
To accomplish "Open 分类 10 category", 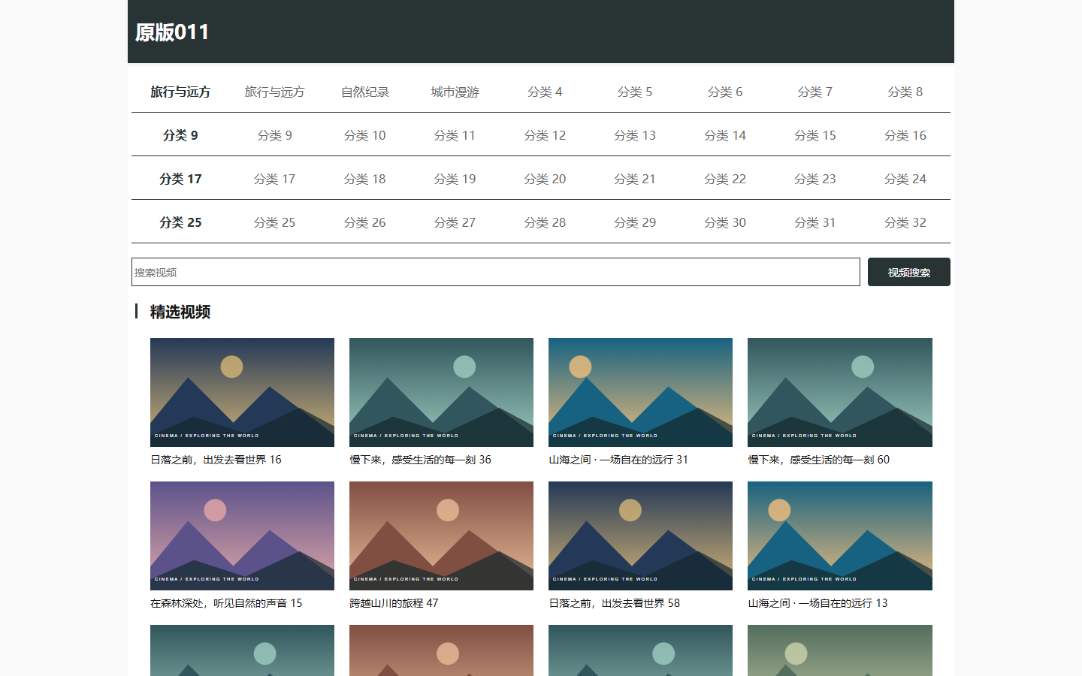I will click(364, 135).
